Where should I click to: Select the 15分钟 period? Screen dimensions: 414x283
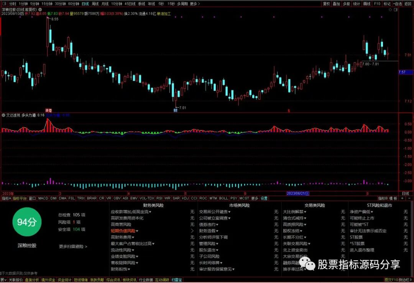(47, 4)
